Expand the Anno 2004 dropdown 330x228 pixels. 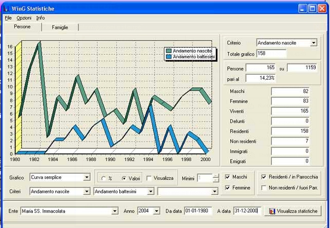[x=156, y=211]
